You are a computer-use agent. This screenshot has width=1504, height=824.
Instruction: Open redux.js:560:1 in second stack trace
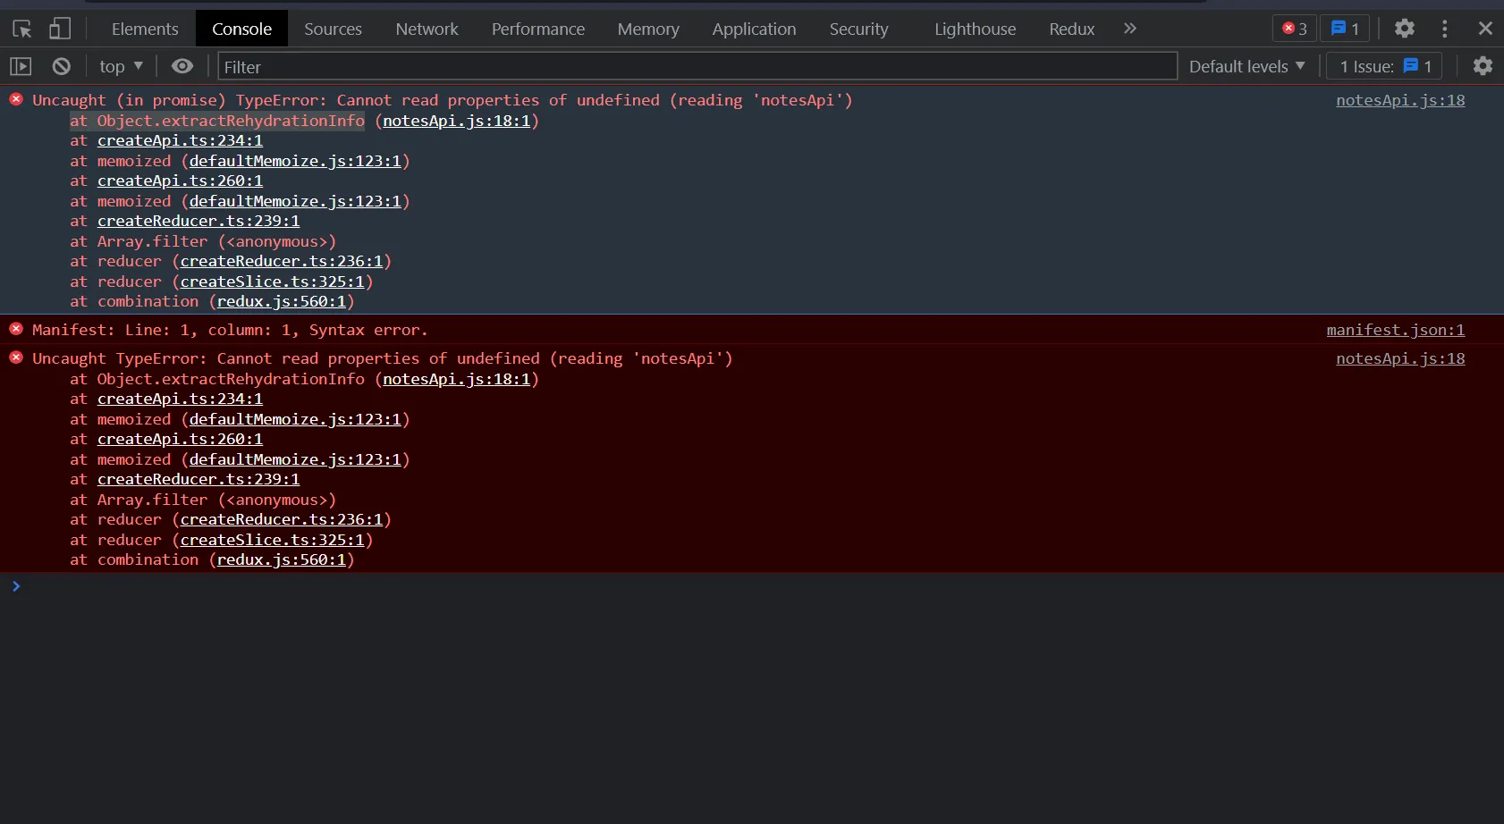282,559
